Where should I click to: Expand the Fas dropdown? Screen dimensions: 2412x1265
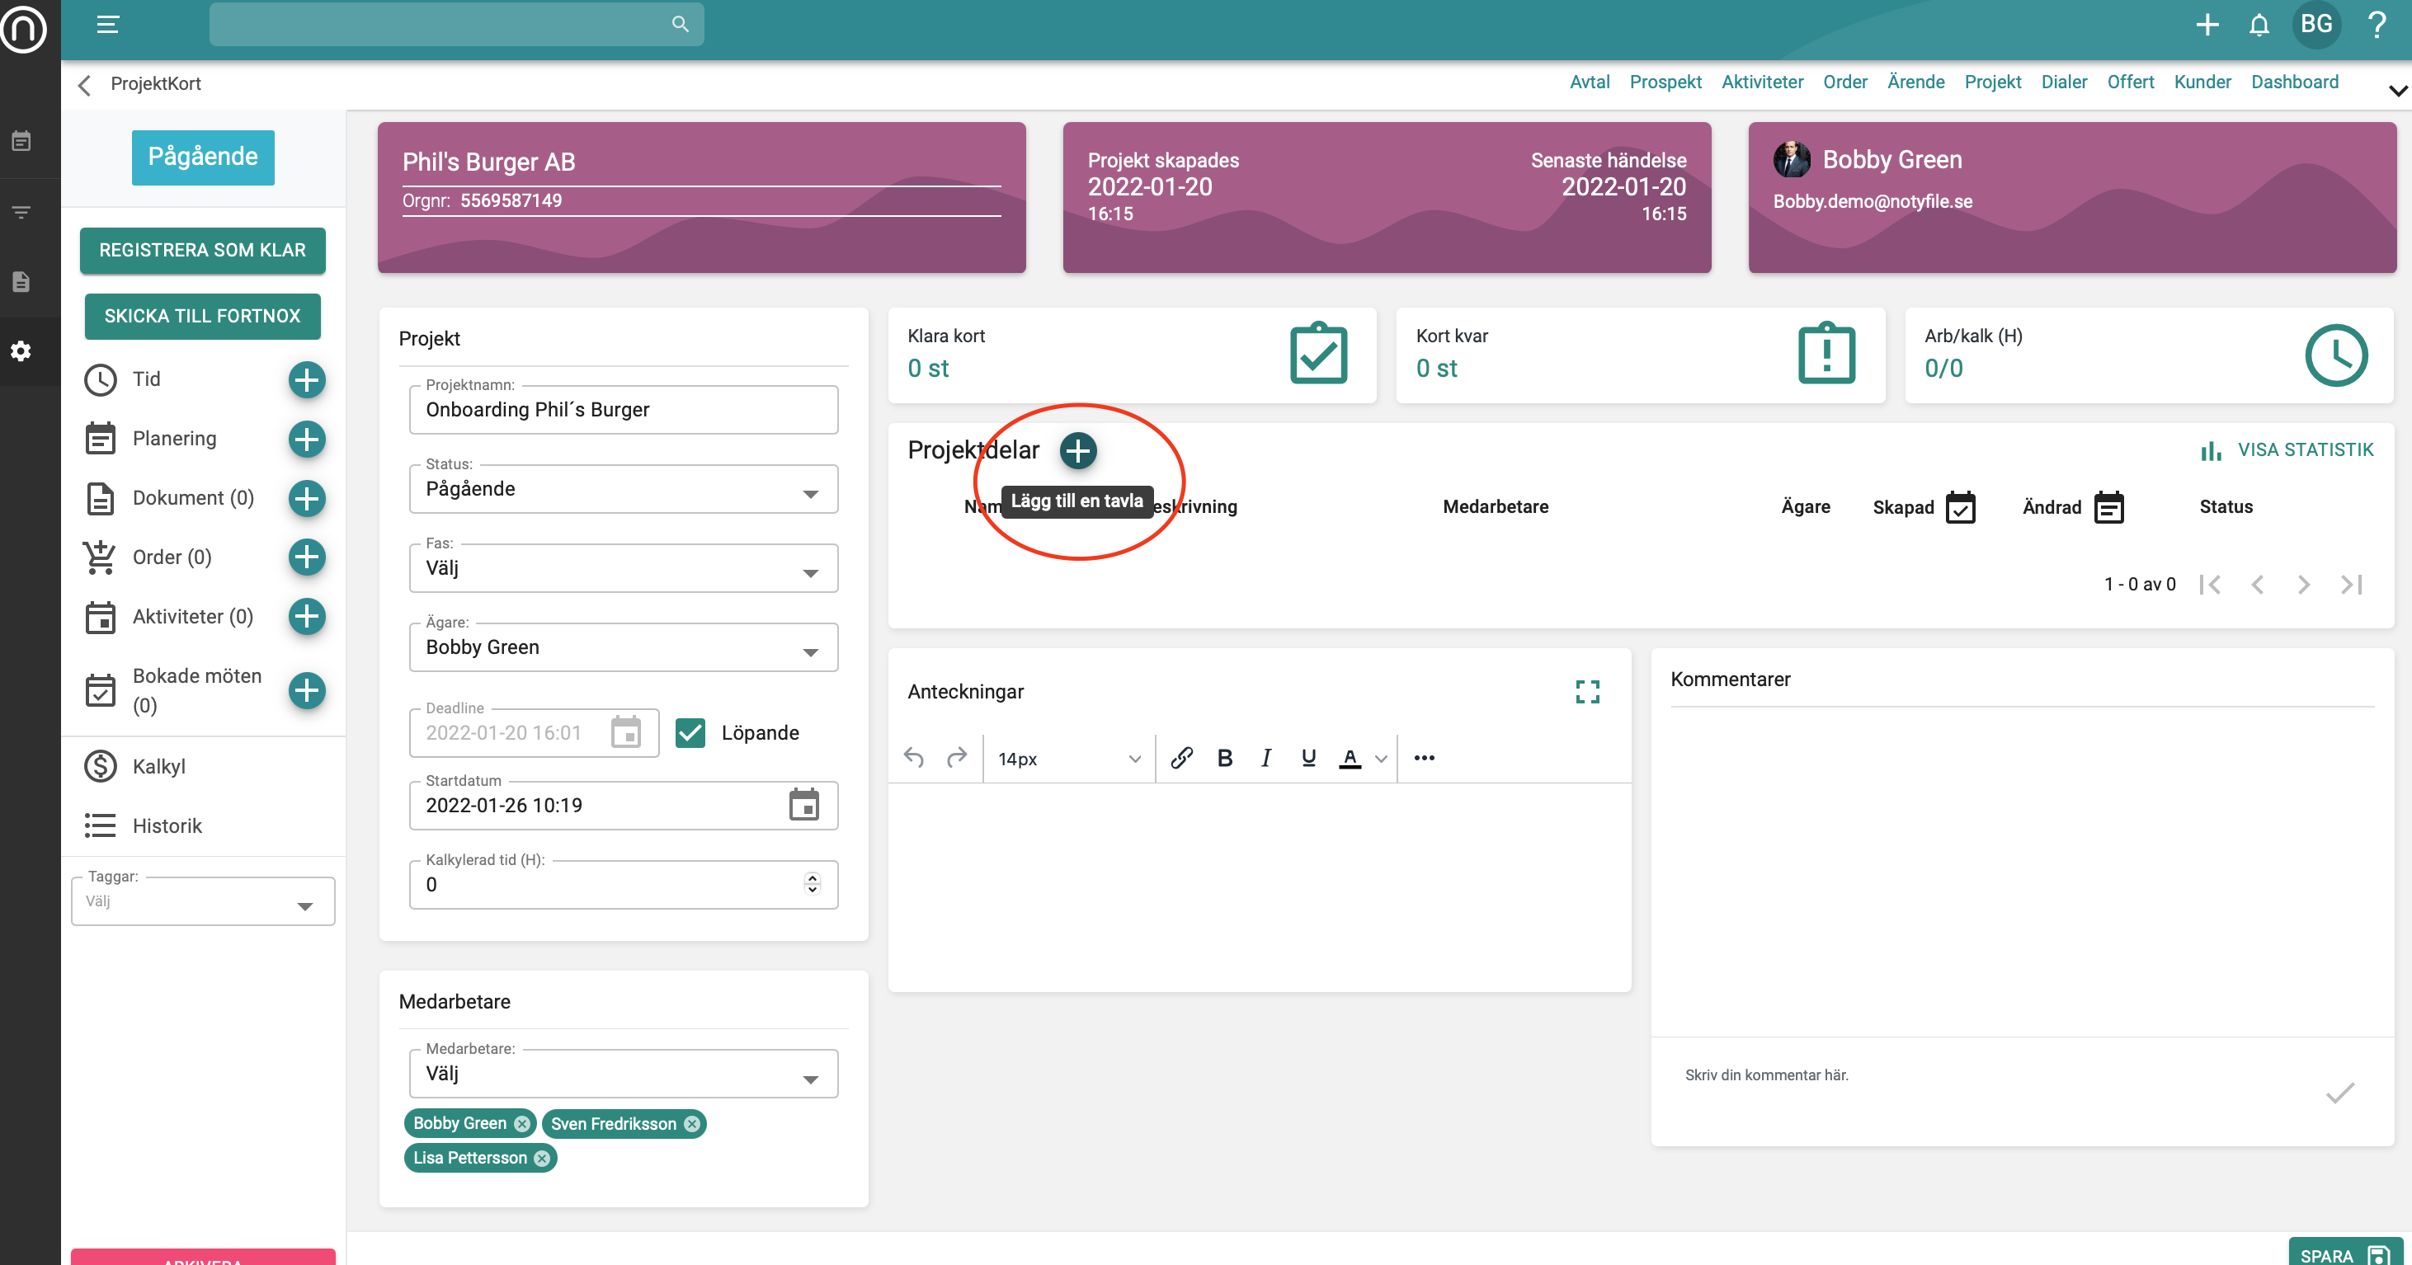623,568
